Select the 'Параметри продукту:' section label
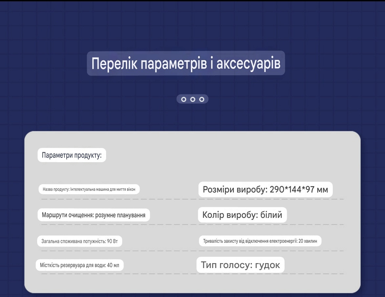The image size is (385, 297). coord(72,155)
